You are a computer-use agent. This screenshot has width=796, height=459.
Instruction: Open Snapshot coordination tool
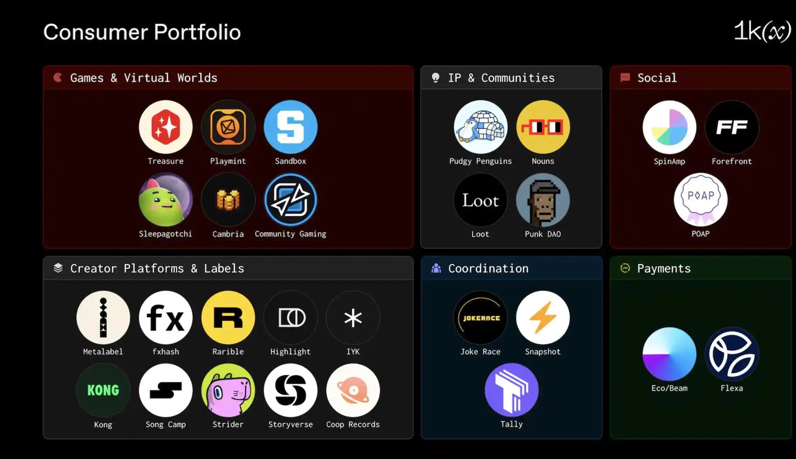pos(543,318)
